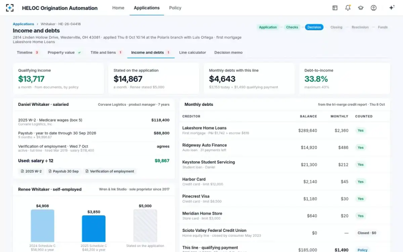Open the user profile icon
The width and height of the screenshot is (403, 252).
[x=373, y=8]
